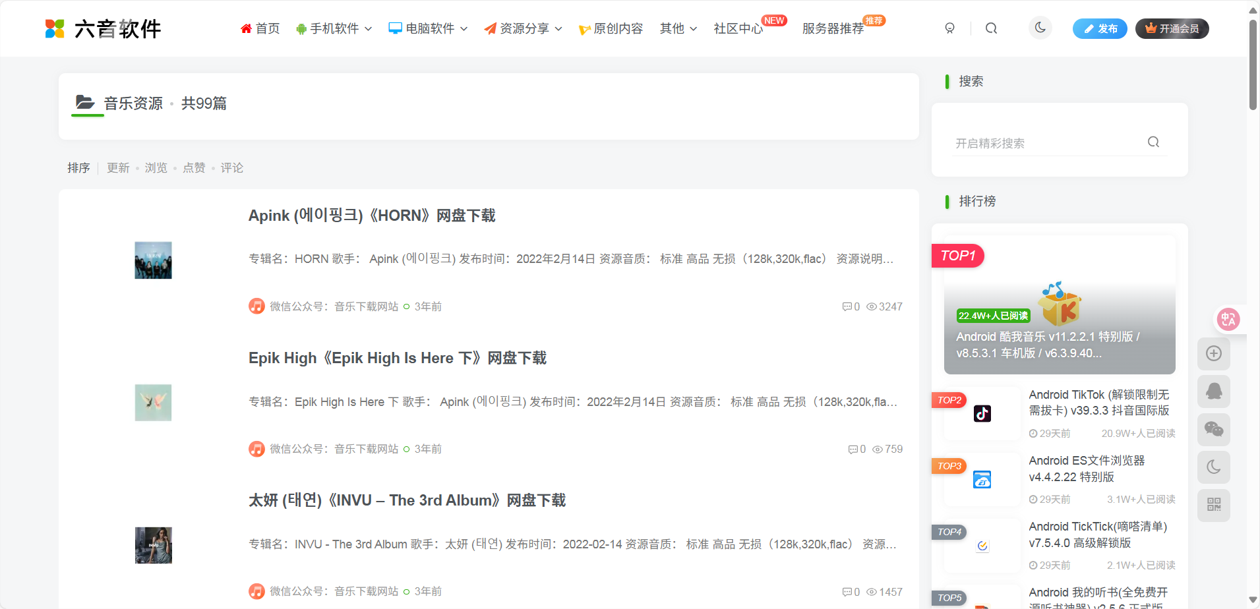Viewport: 1260px width, 609px height.
Task: Open the 原创内容 menu item
Action: (x=611, y=28)
